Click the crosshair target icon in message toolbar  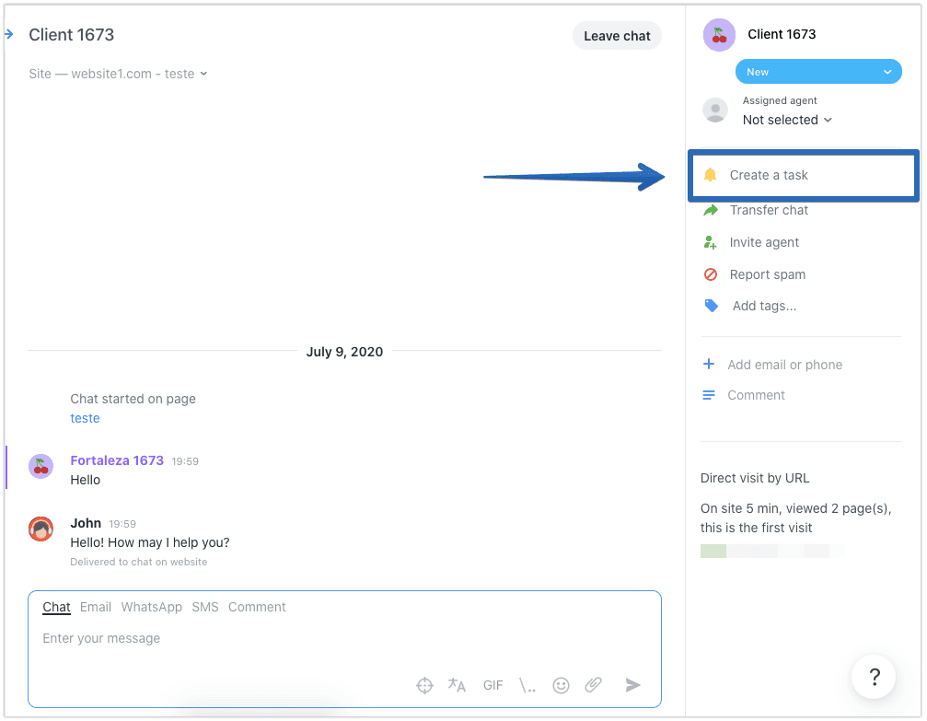[x=424, y=685]
